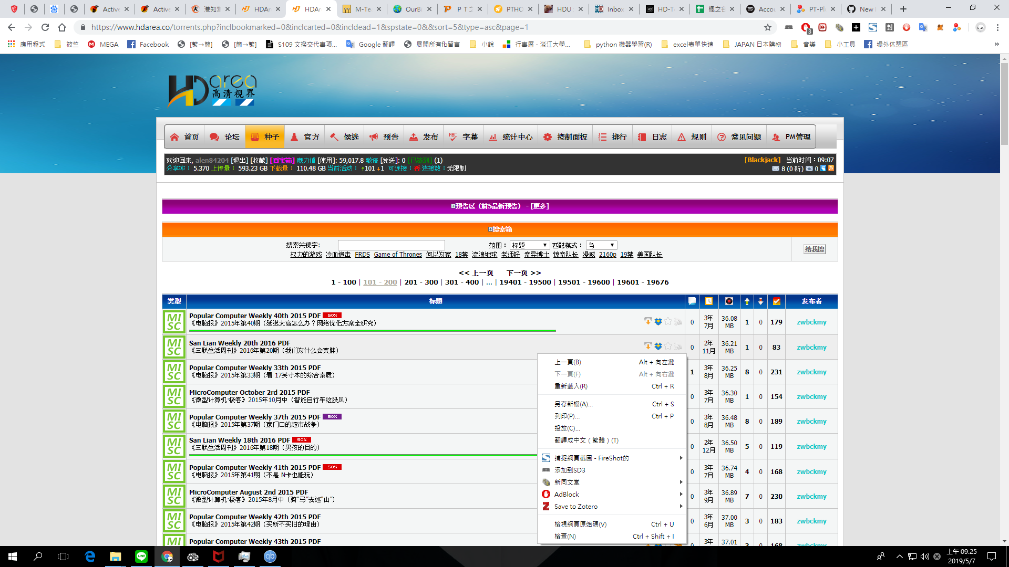Save San Lian Weekly 20th torrent to Dropbox
The width and height of the screenshot is (1009, 567).
click(x=658, y=346)
